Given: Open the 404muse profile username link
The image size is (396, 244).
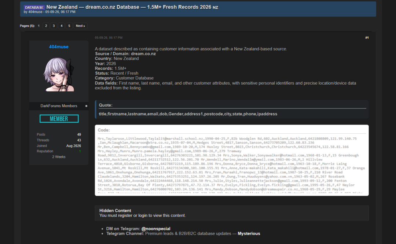Looking at the screenshot, I should (59, 47).
